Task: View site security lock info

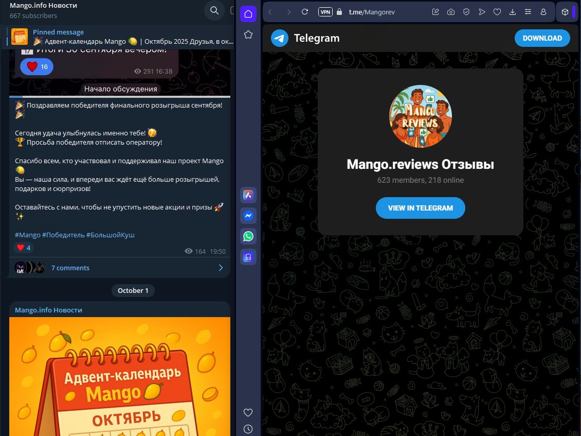Action: [x=339, y=12]
